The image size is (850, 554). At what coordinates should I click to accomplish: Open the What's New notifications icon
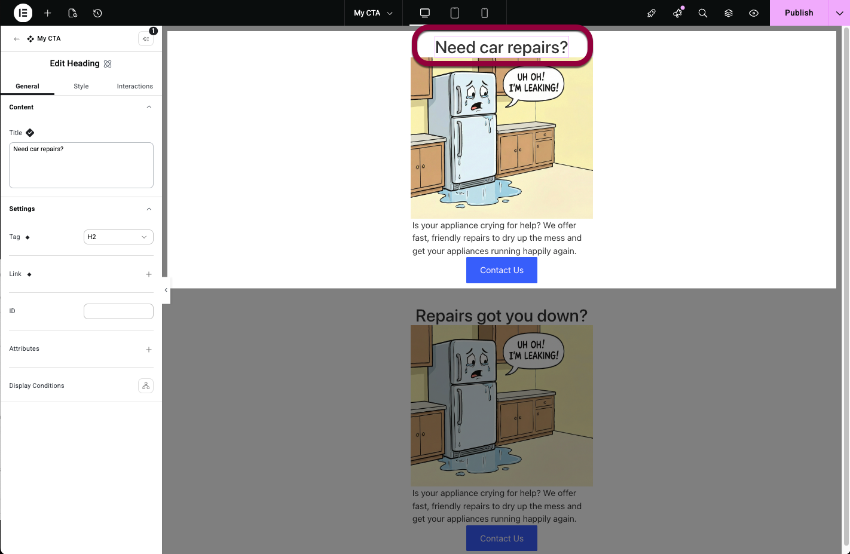(677, 13)
